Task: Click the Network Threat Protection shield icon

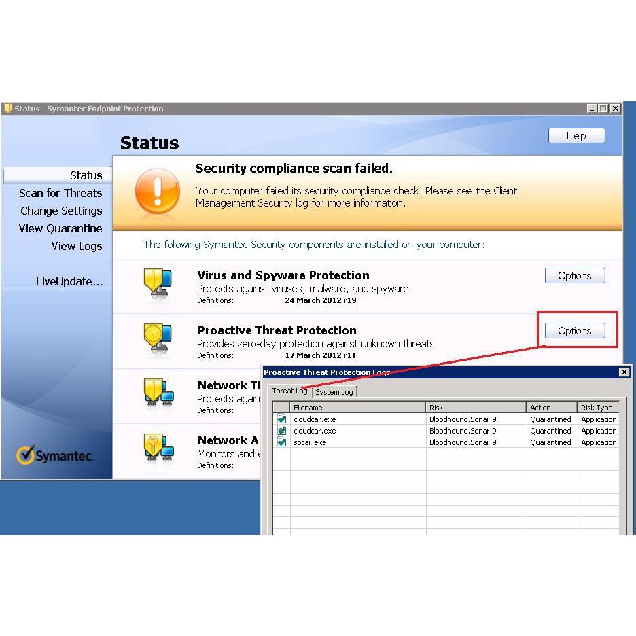Action: pos(158,394)
